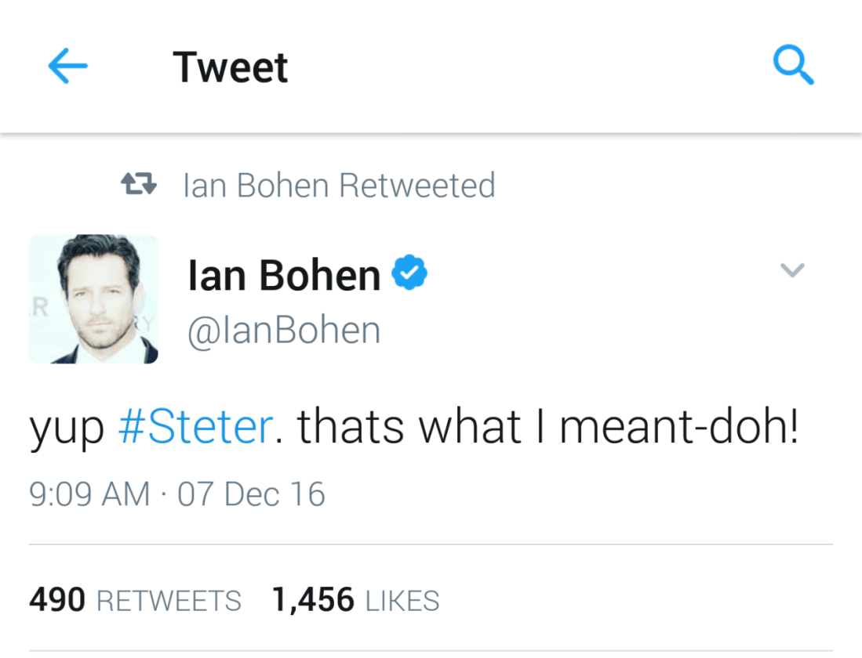The width and height of the screenshot is (862, 658).
Task: Click the 07 Dec 16 date
Action: [x=251, y=494]
